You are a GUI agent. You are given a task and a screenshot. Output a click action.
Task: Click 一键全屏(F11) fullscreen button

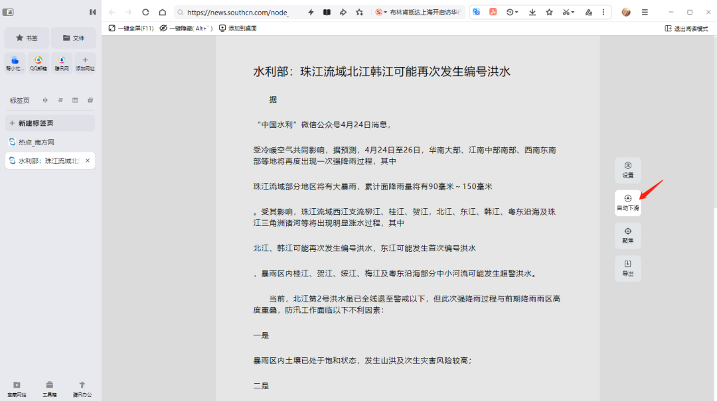pos(131,29)
